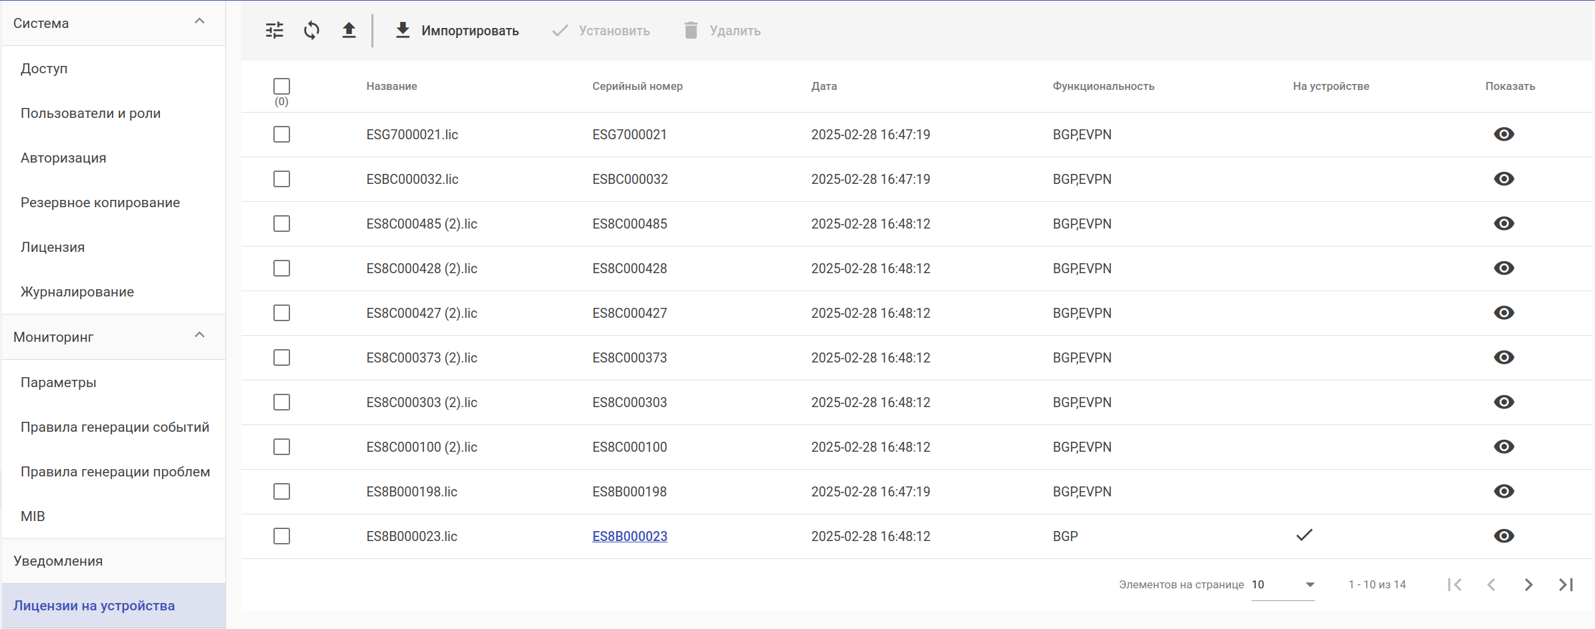Open the Уведомления sidebar section

pos(58,561)
